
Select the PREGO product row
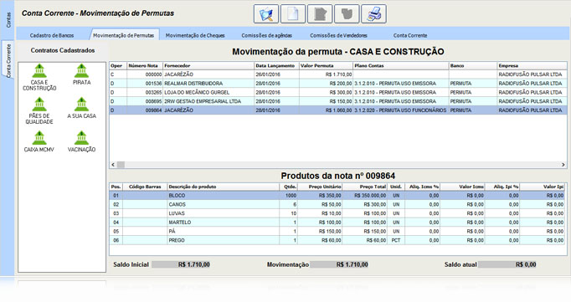point(337,240)
